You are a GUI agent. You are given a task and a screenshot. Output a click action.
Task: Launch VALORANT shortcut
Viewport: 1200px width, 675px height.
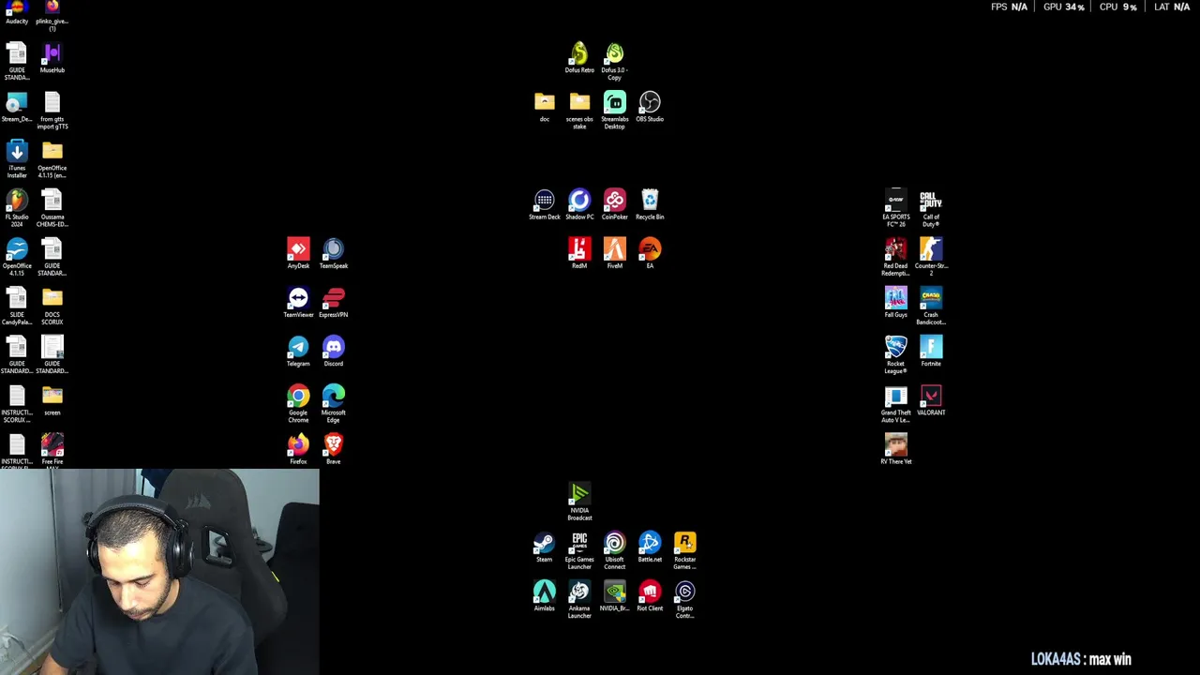click(x=931, y=399)
